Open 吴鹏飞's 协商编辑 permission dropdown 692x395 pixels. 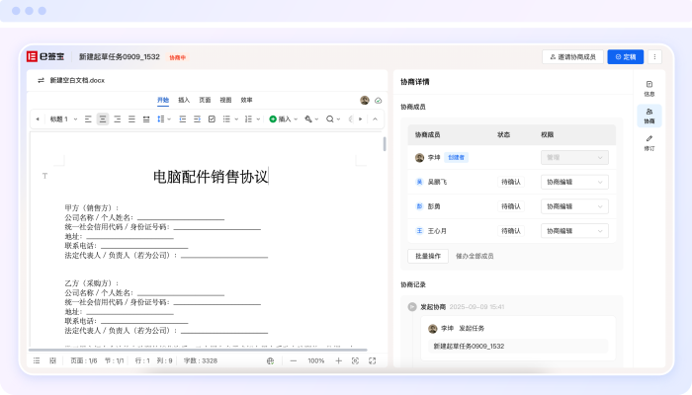point(574,182)
